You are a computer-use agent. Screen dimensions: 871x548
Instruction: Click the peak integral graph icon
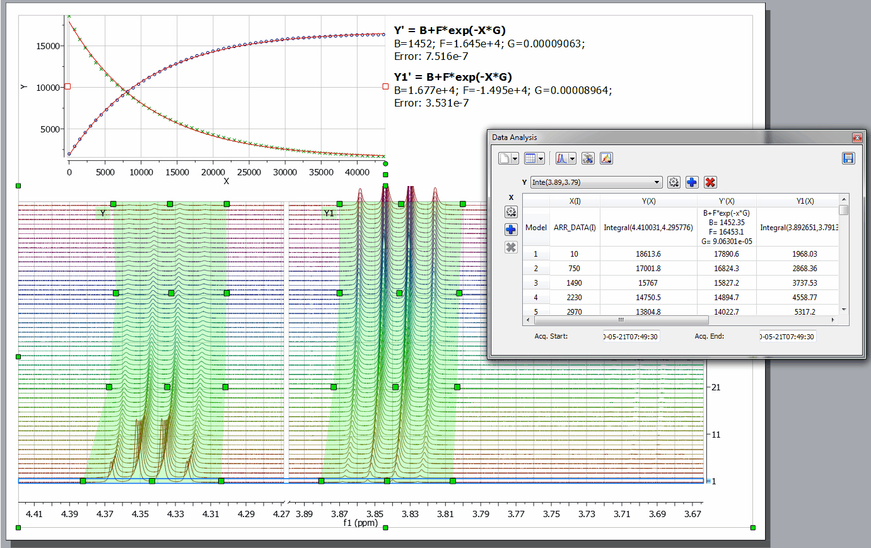click(x=562, y=158)
